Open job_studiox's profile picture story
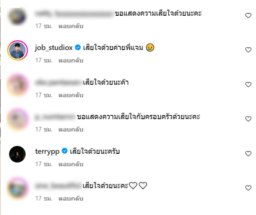Screen dimensions: 256x215 [x=18, y=50]
